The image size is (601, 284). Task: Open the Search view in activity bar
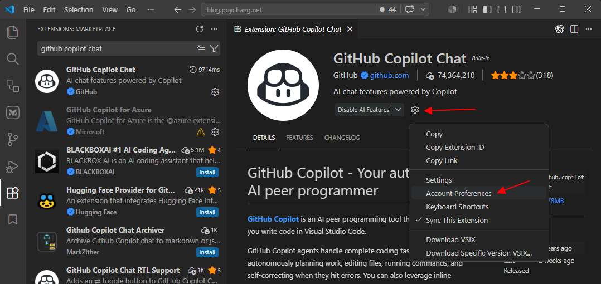pyautogui.click(x=13, y=58)
